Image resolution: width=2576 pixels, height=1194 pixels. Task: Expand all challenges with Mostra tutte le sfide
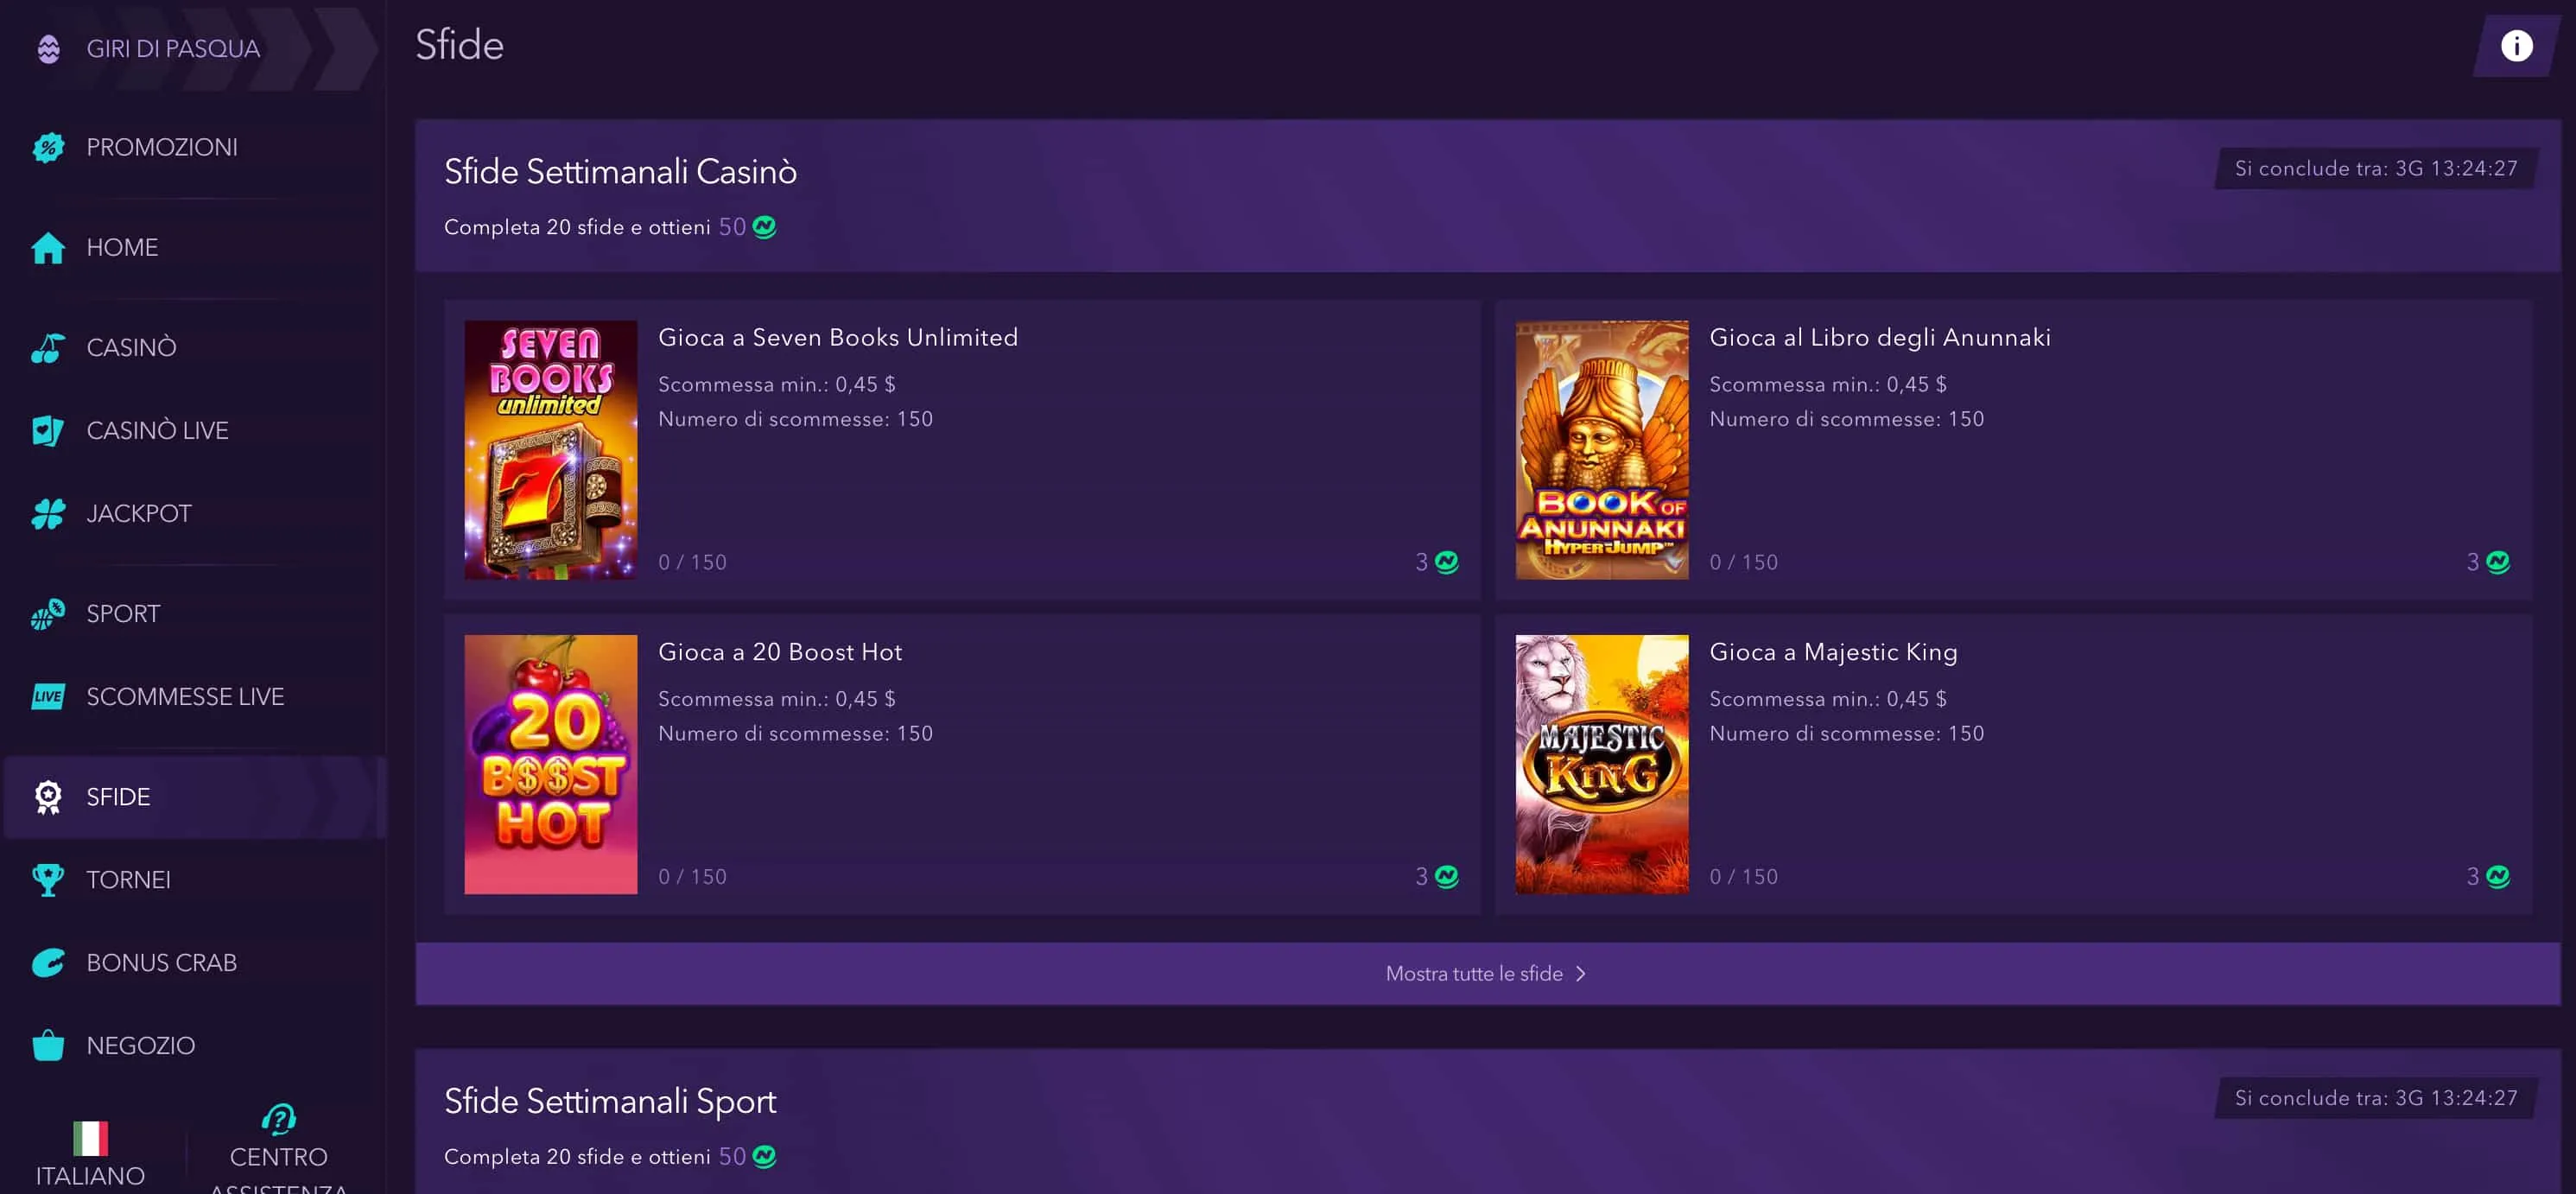pyautogui.click(x=1486, y=973)
